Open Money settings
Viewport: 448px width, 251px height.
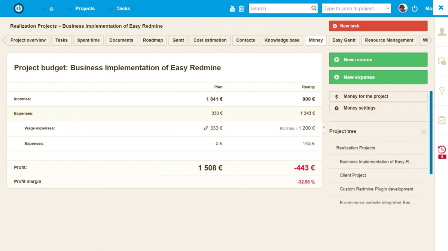tap(378, 108)
